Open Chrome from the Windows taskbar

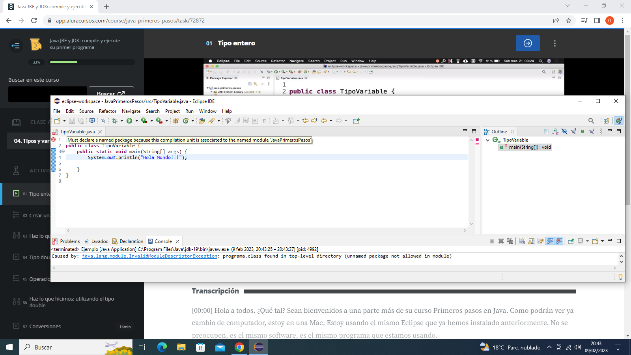239,347
